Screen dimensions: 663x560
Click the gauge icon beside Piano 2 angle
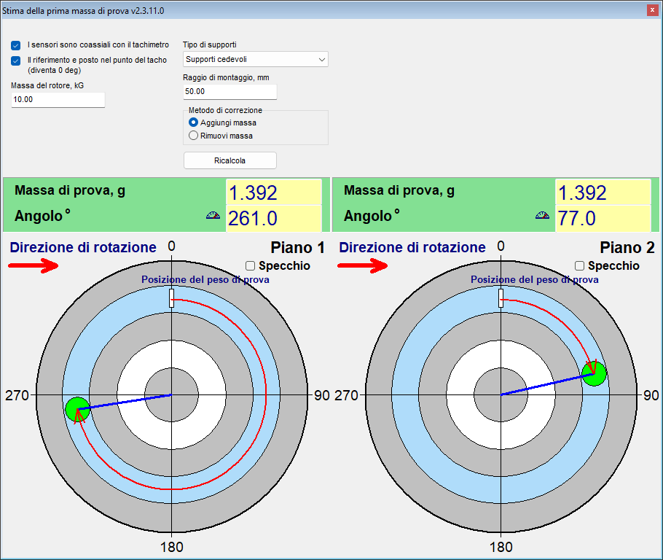(543, 215)
